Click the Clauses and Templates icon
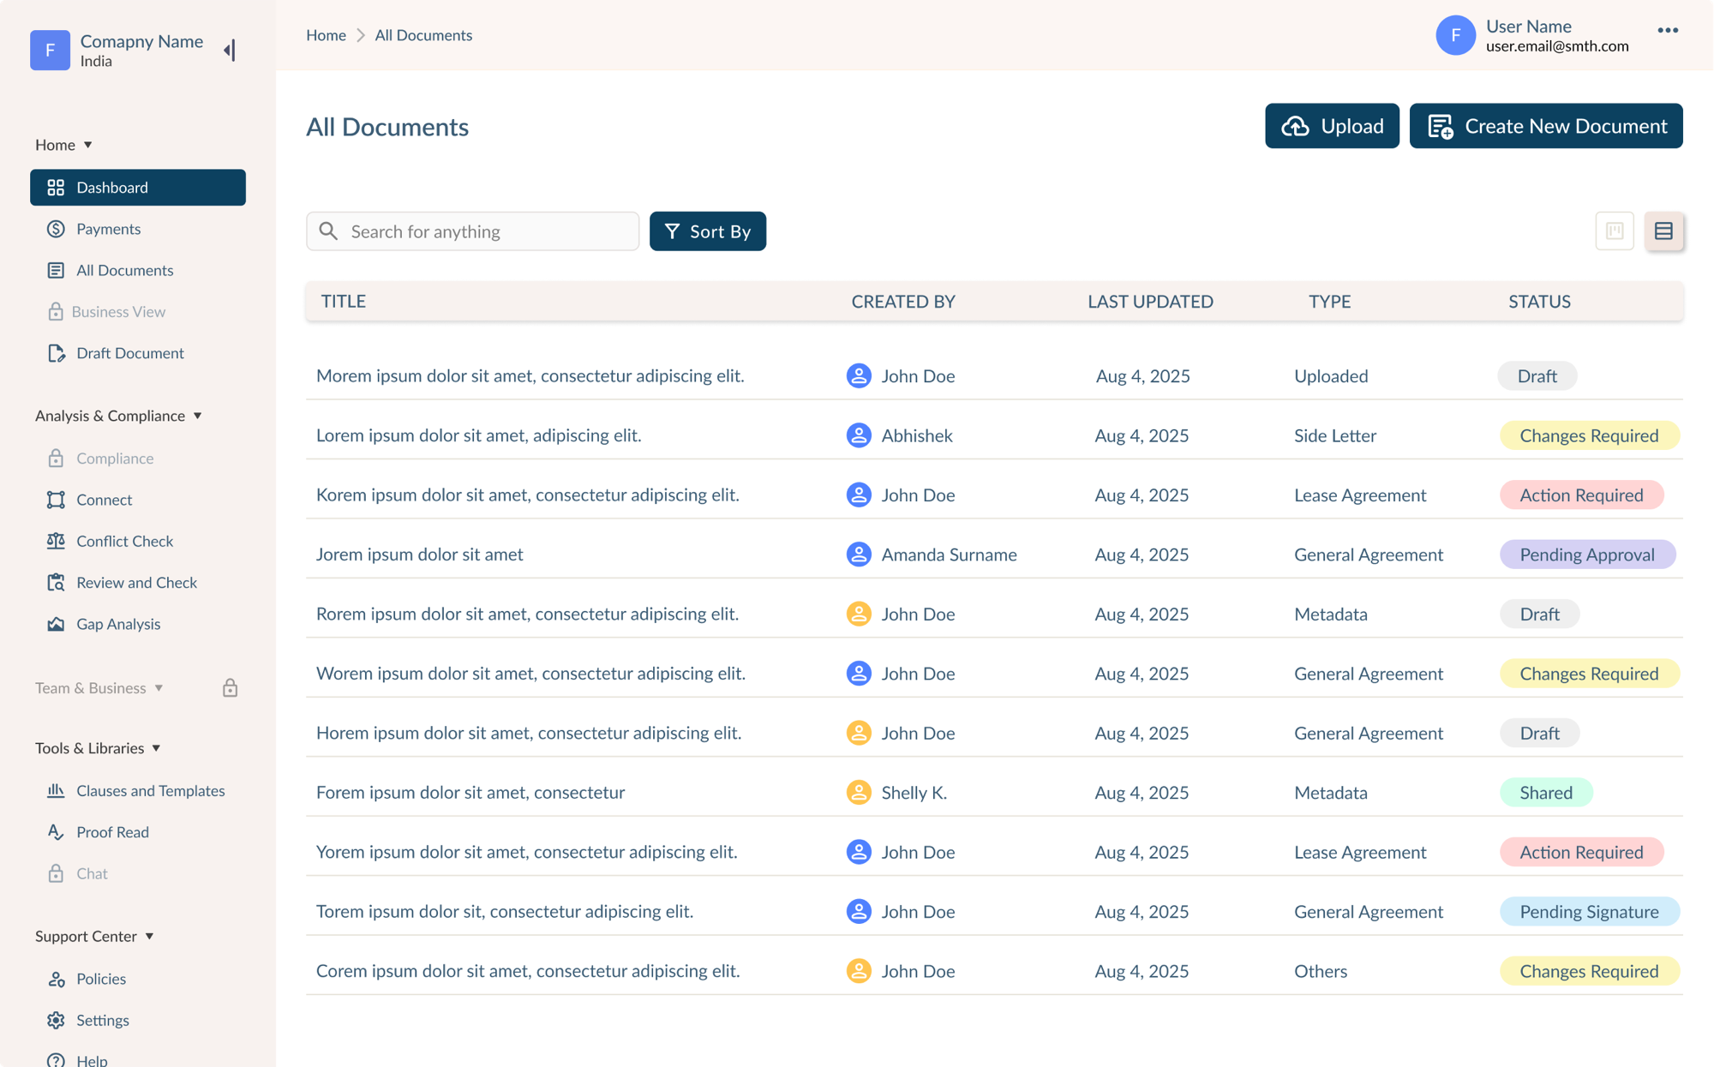Screen dimensions: 1714x1067 click(x=56, y=790)
